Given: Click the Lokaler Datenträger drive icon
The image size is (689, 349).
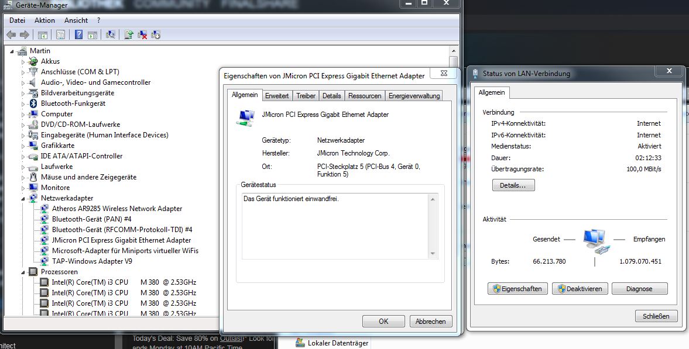Looking at the screenshot, I should tap(300, 343).
